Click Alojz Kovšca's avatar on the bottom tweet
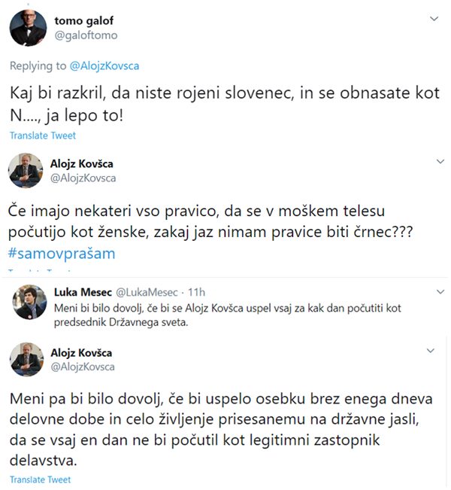This screenshot has height=490, width=451. [26, 359]
